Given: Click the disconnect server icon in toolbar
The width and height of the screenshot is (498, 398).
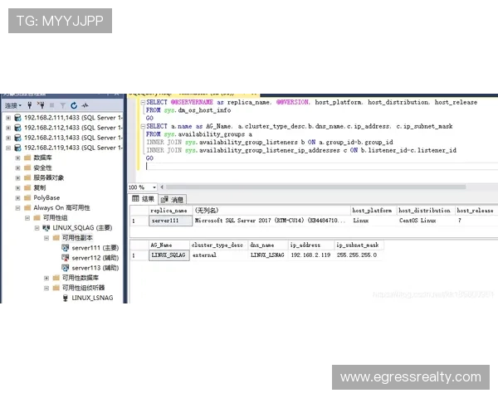Looking at the screenshot, I should (x=41, y=105).
